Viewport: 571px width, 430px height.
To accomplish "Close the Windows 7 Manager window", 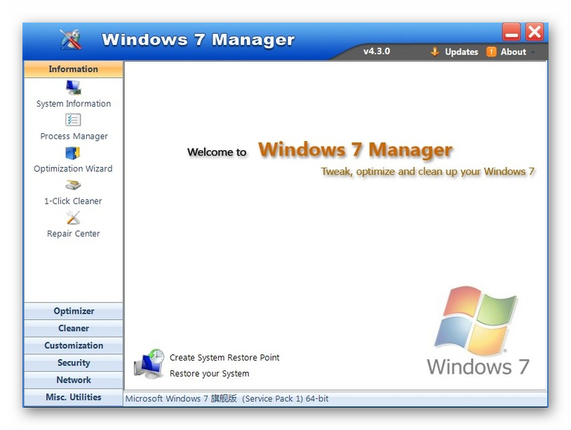I will click(x=535, y=32).
